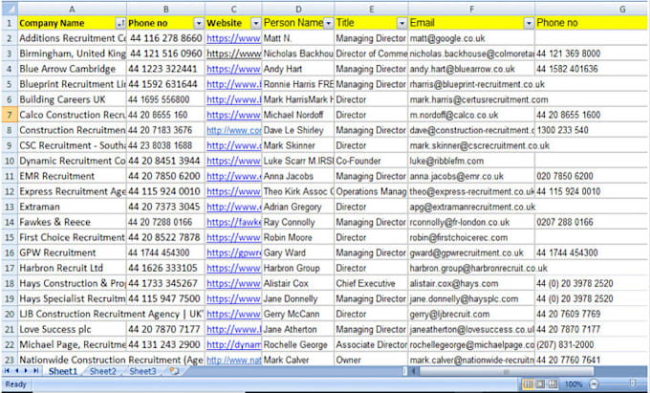650x393 pixels.
Task: Select the Harbron Recruit Ltd cell
Action: [72, 269]
